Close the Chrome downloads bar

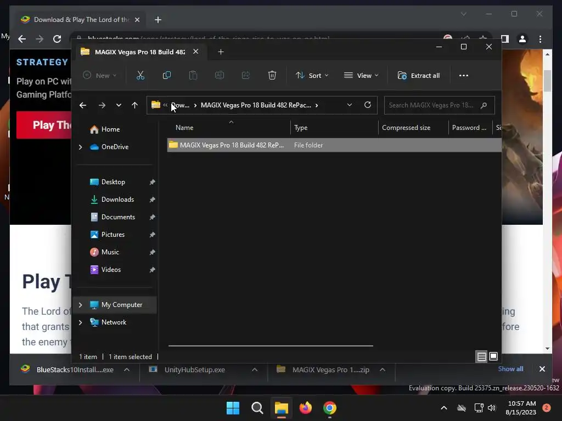542,369
